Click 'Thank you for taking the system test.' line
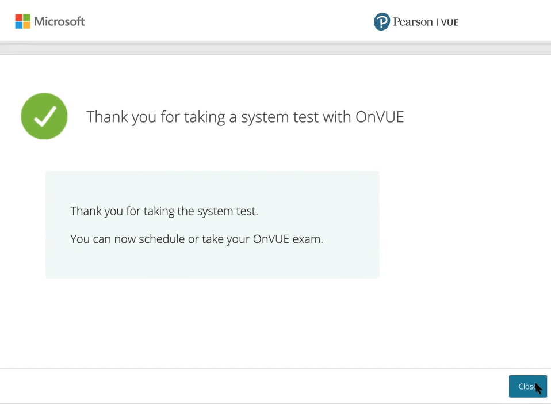The height and width of the screenshot is (404, 551). click(x=164, y=211)
